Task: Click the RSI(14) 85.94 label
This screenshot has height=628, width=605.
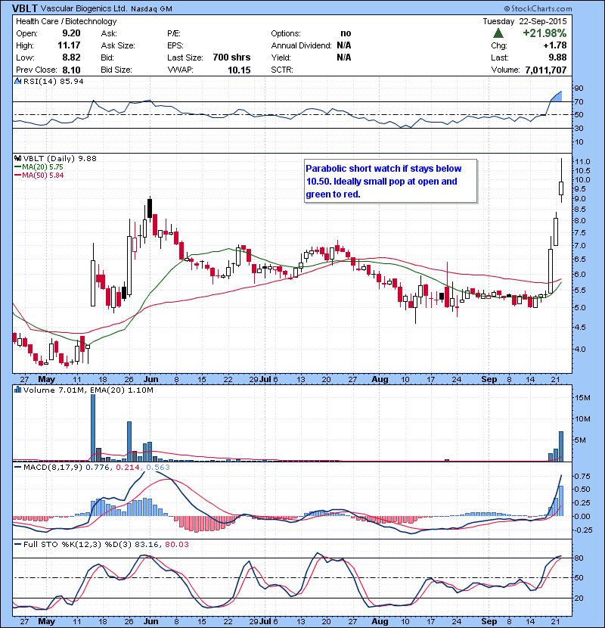Action: point(54,81)
